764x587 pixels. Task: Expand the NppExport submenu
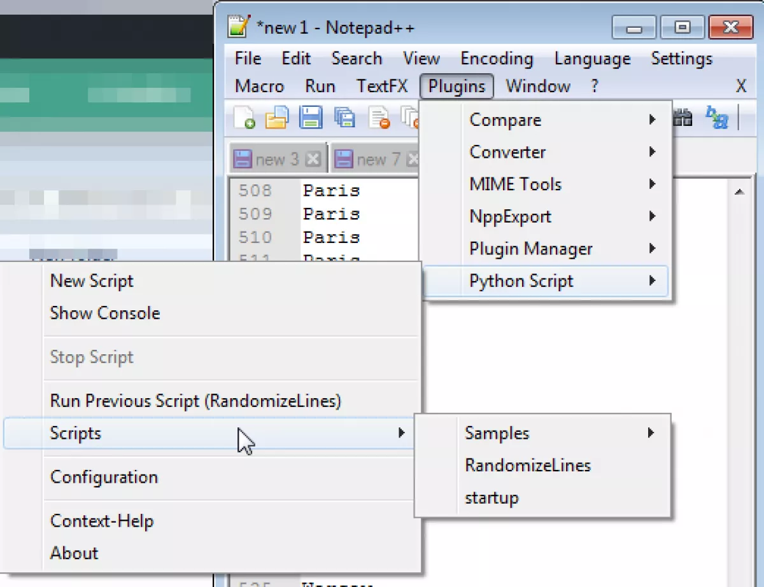point(546,217)
